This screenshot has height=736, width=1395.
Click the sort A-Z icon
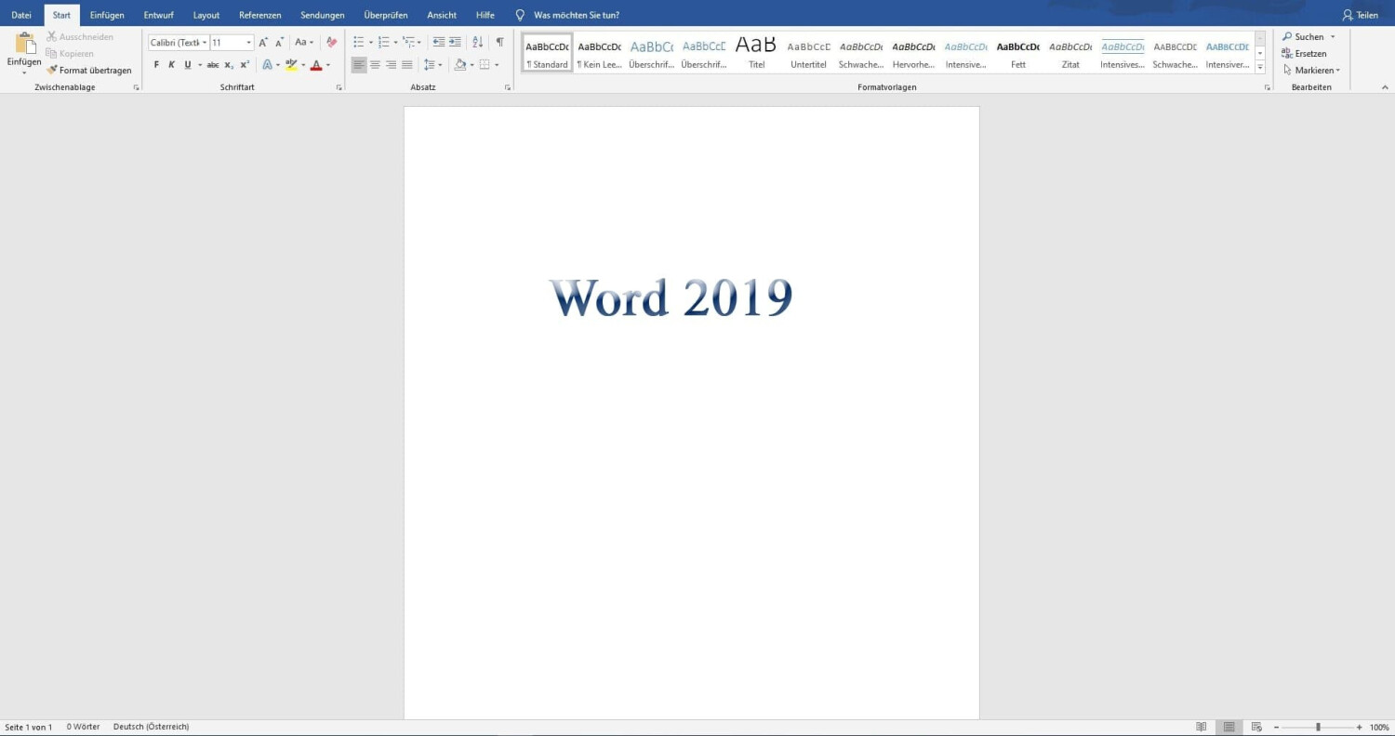coord(477,42)
